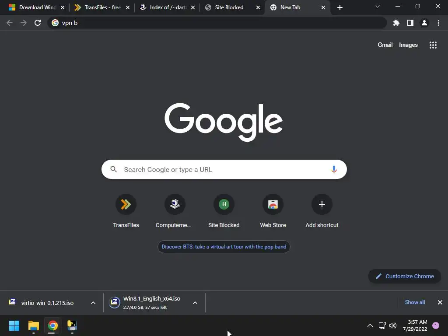Click the address bar containing vpn b
Image resolution: width=448 pixels, height=336 pixels.
pos(217,23)
